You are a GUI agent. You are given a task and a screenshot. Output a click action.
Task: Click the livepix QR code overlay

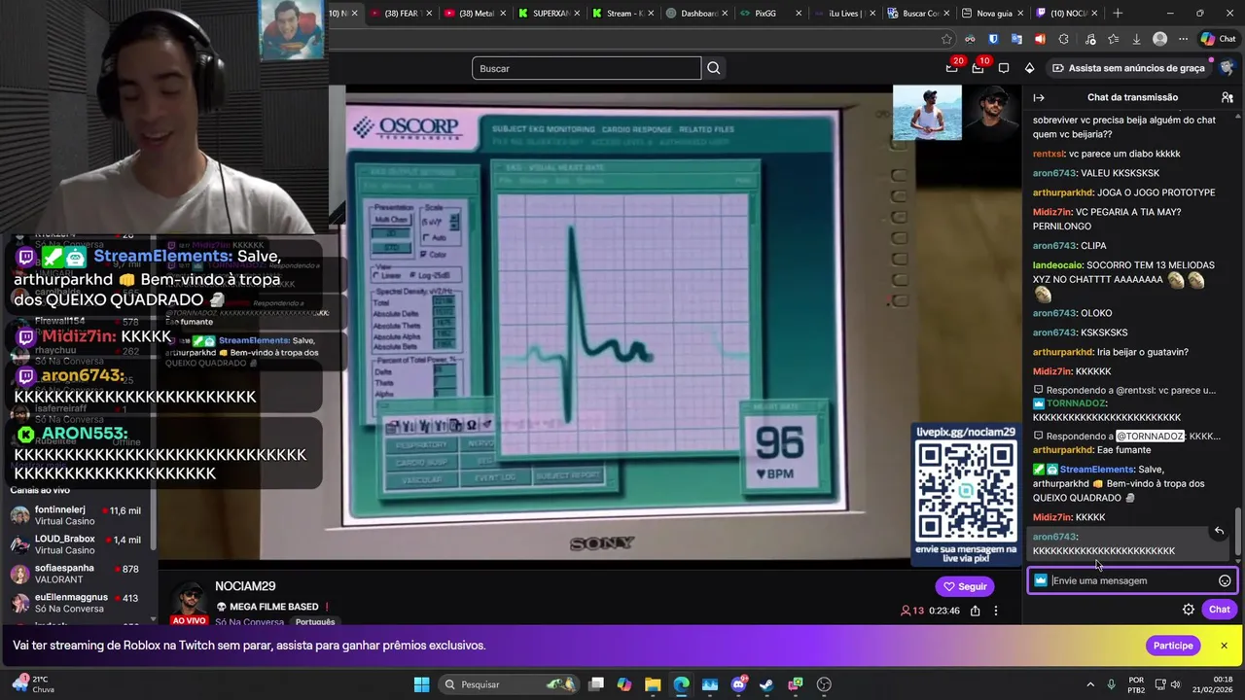966,491
